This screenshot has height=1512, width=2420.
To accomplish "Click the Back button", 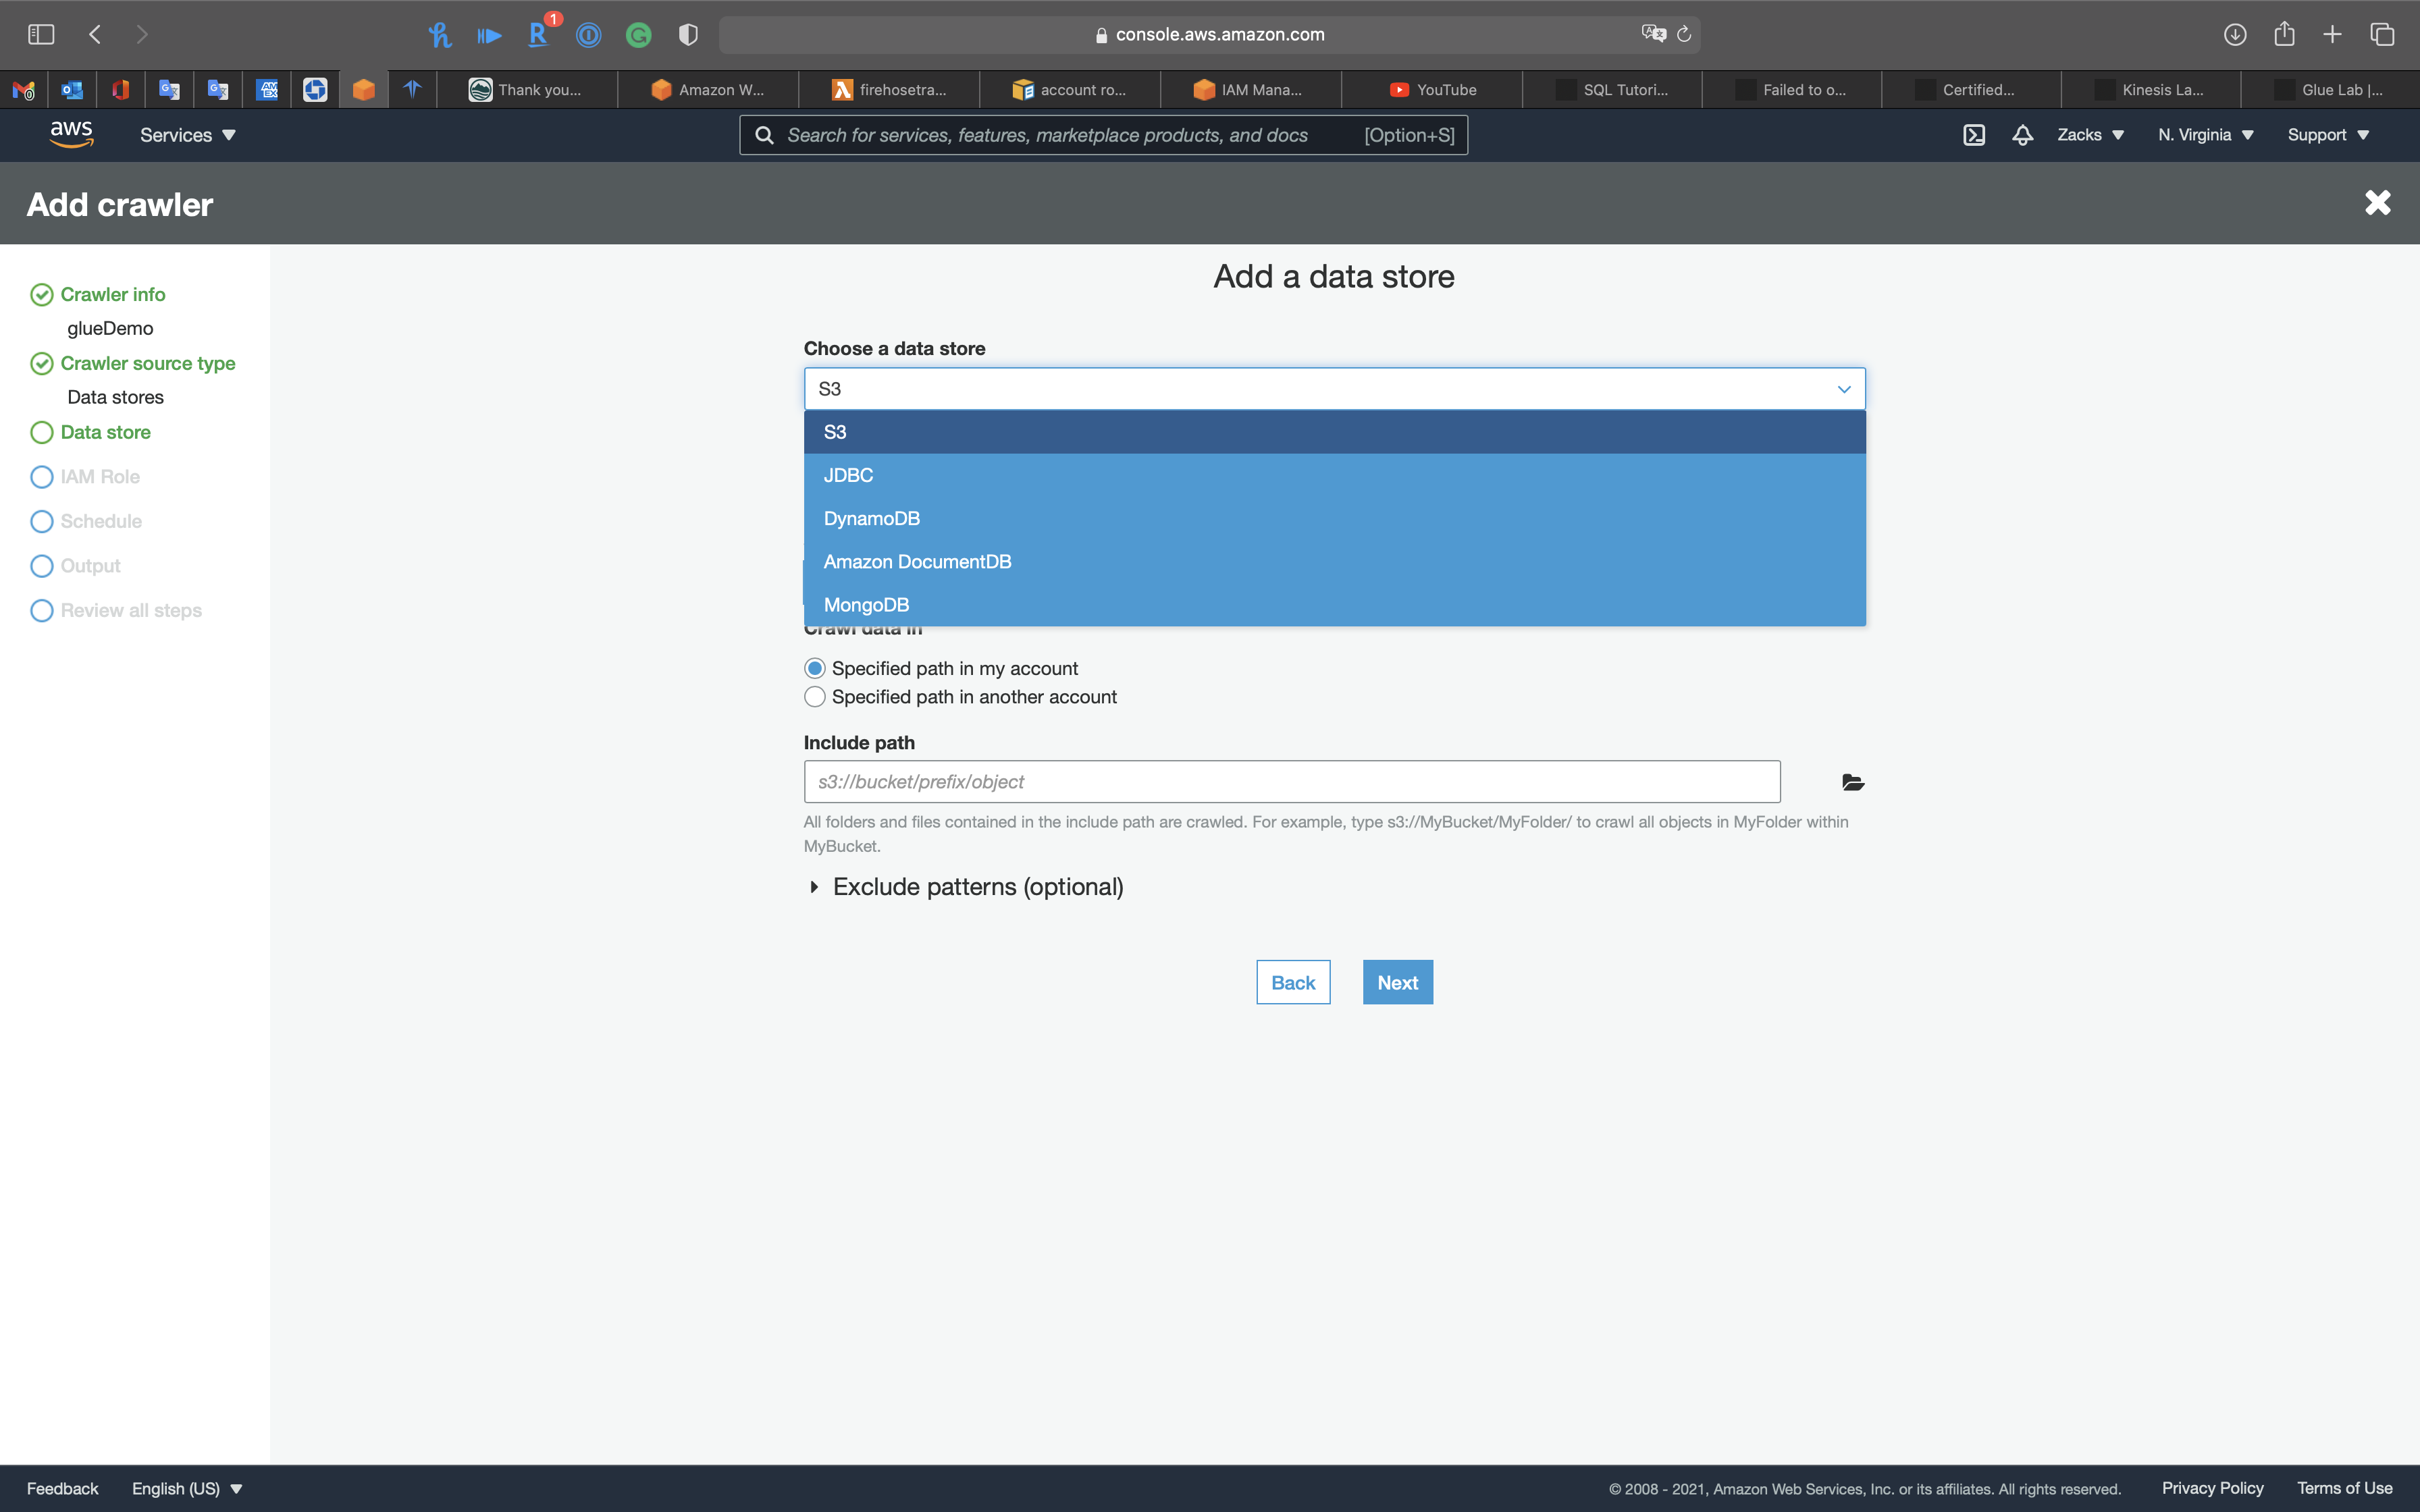I will coord(1292,982).
